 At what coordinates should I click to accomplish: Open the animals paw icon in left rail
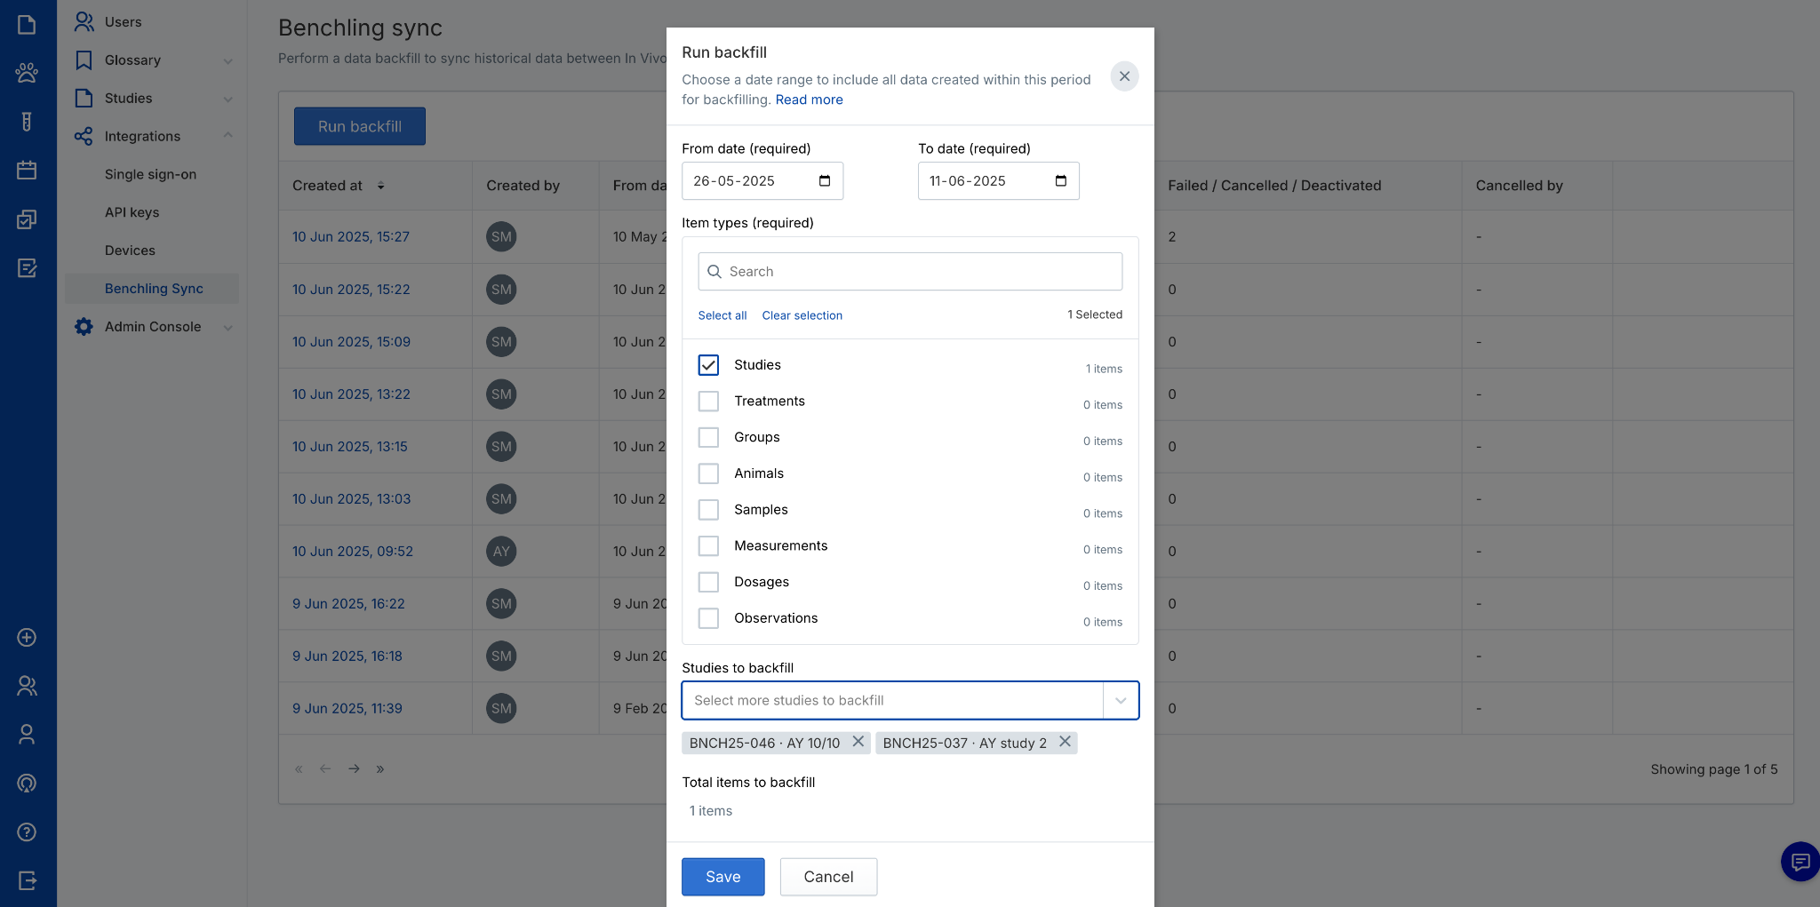point(27,73)
